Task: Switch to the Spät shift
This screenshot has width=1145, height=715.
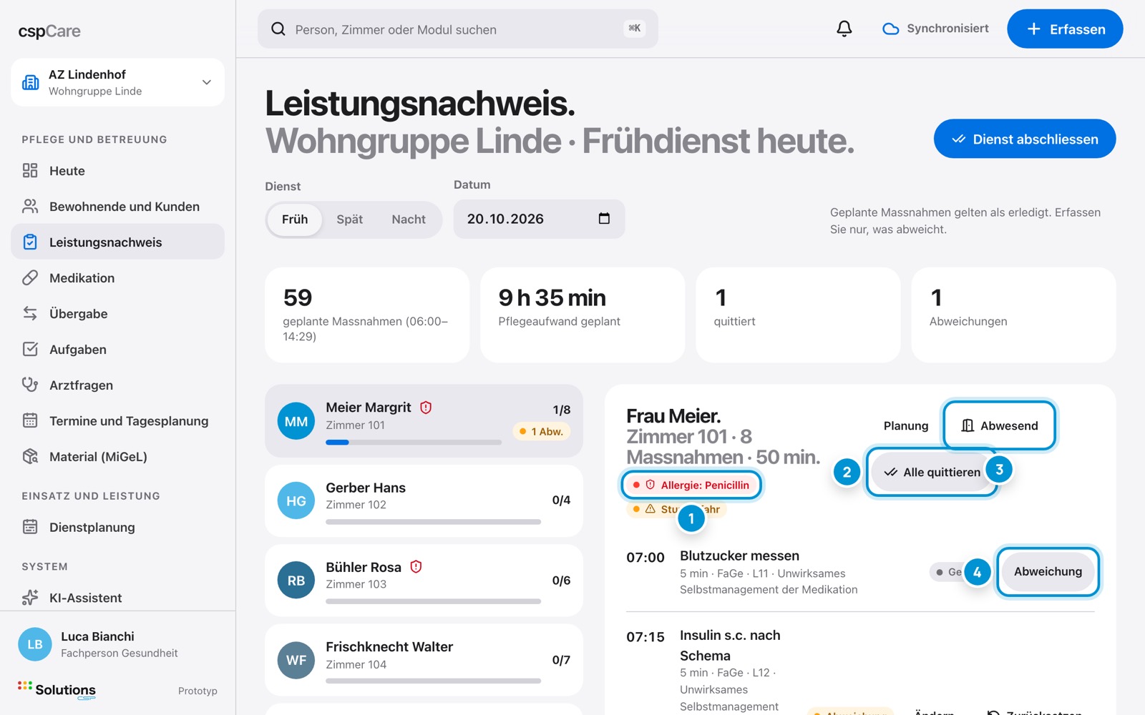Action: coord(350,220)
